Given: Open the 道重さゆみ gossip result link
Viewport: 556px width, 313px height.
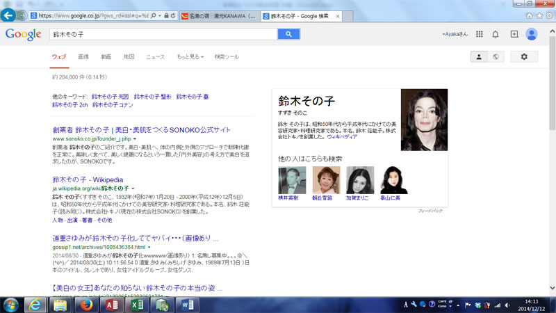Looking at the screenshot, I should coord(135,238).
